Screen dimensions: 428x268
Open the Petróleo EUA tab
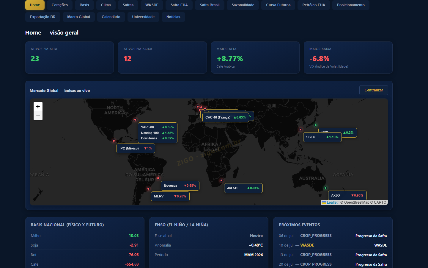click(x=314, y=5)
